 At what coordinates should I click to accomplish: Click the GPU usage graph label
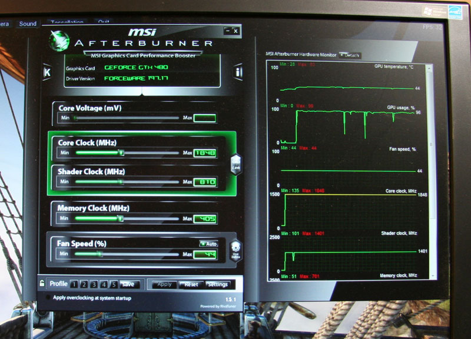[401, 108]
